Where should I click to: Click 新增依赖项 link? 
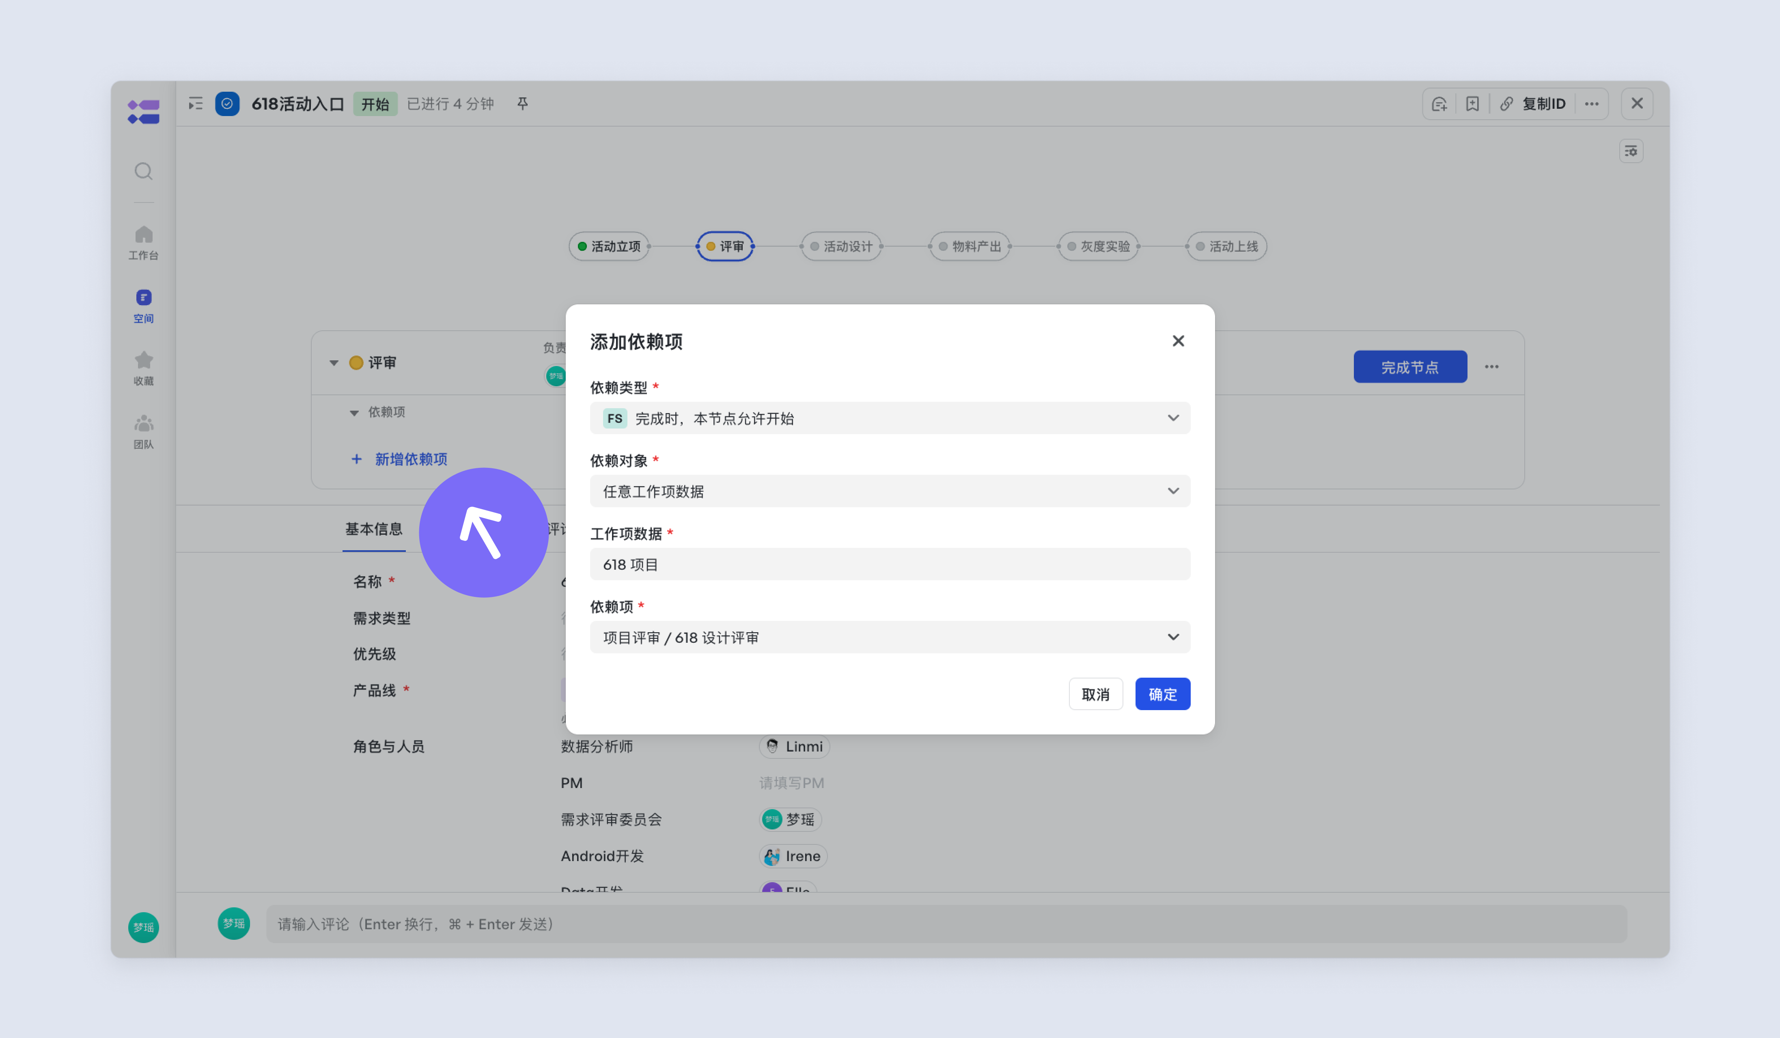pos(400,459)
